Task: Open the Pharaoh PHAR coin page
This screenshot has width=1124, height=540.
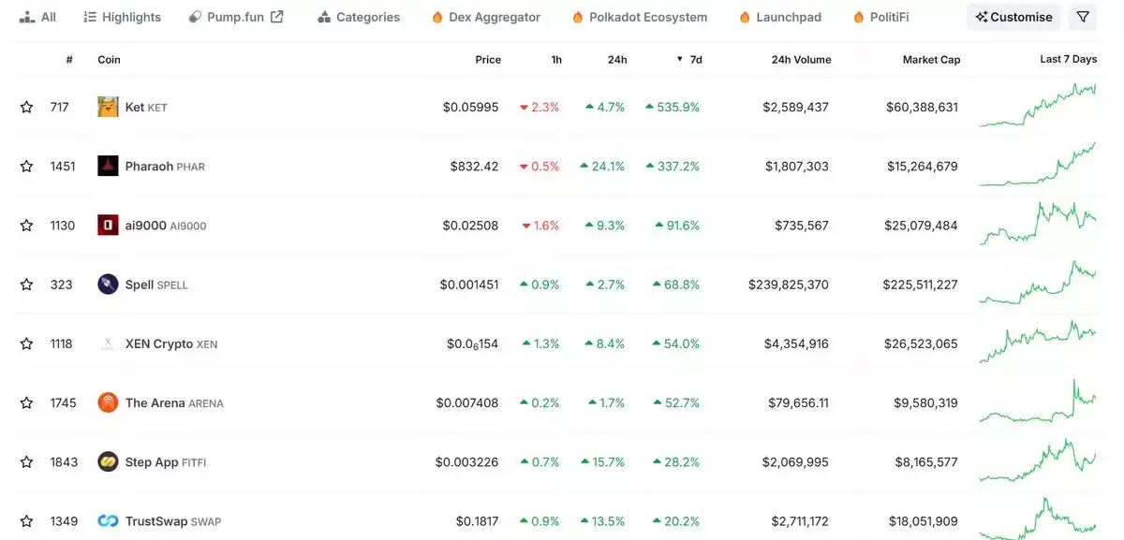Action: (165, 167)
